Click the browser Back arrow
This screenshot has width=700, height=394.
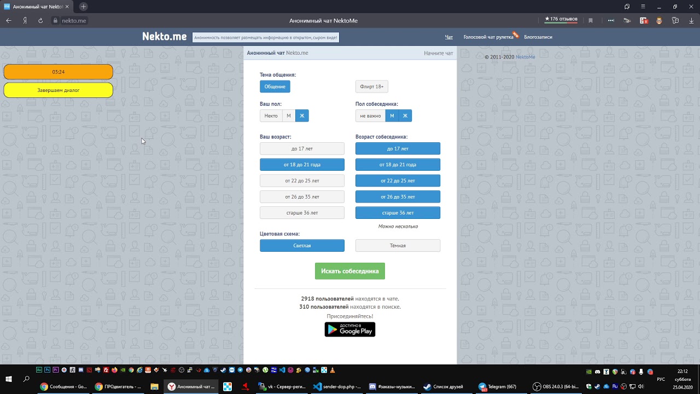[x=9, y=20]
